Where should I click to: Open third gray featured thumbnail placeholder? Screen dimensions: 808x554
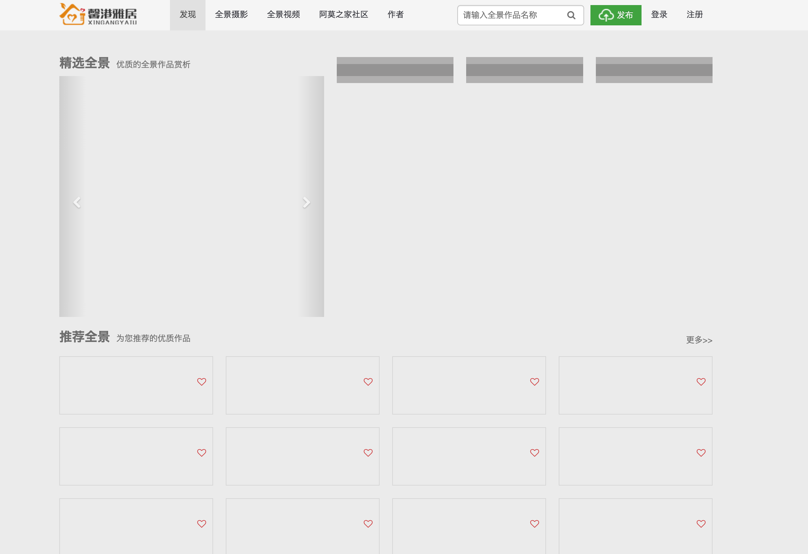pos(654,70)
